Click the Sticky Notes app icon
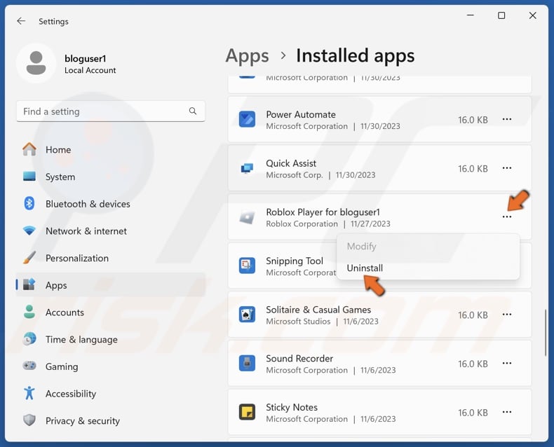554x447 pixels. pyautogui.click(x=247, y=413)
